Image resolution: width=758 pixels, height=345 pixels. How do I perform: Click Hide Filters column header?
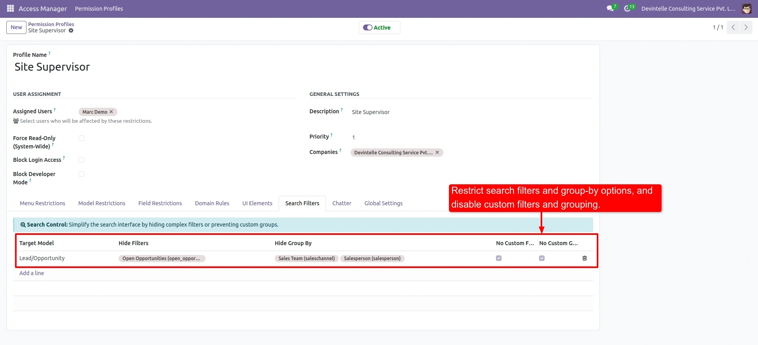(134, 243)
